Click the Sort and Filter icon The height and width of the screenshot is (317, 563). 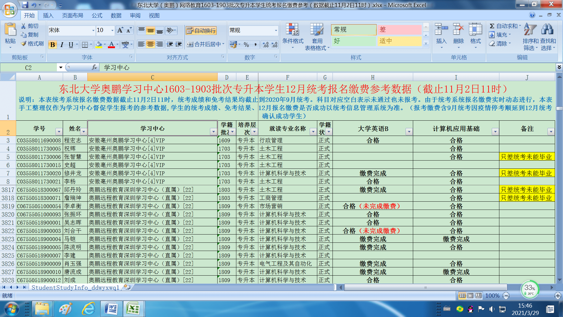(x=530, y=29)
